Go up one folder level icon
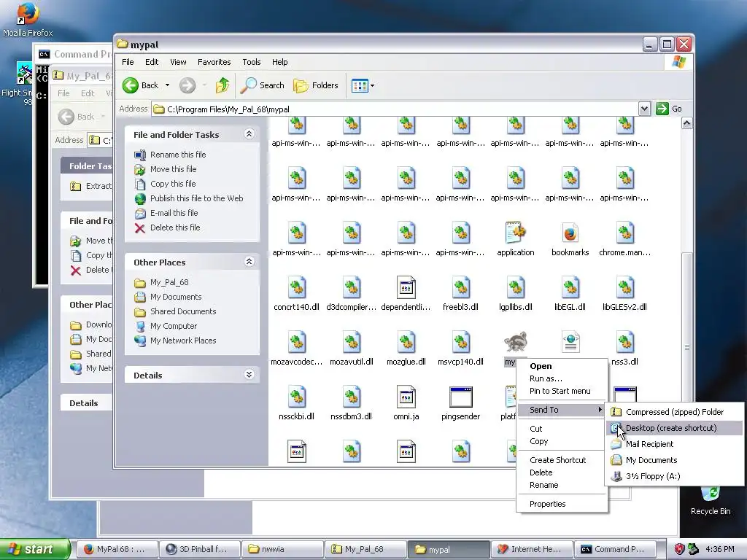This screenshot has width=747, height=560. point(222,85)
